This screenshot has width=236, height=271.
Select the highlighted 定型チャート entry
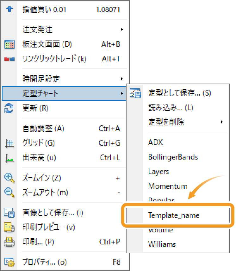(x=65, y=93)
